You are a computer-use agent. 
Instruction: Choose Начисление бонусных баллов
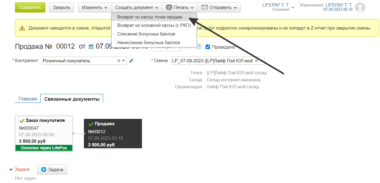pyautogui.click(x=154, y=43)
